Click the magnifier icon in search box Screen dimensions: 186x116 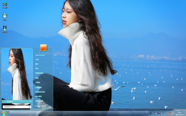pos(30,107)
